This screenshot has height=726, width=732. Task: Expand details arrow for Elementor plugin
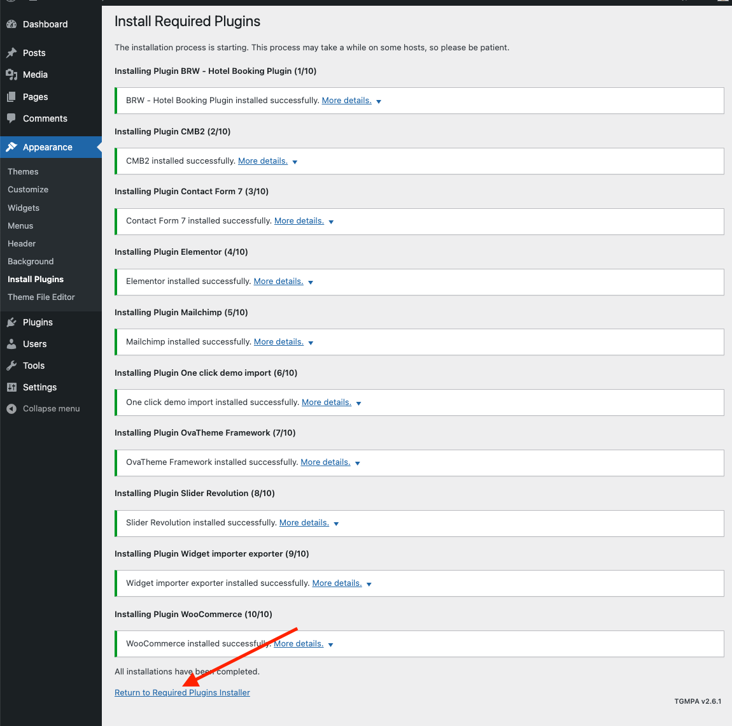click(x=311, y=282)
